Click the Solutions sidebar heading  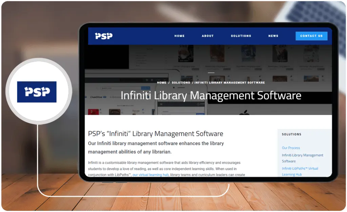[291, 134]
